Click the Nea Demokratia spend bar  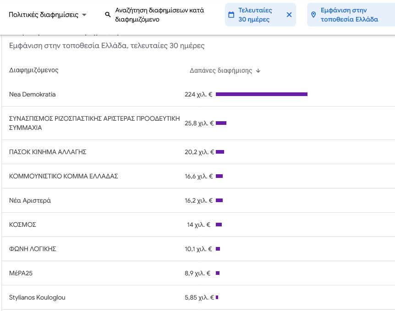tap(262, 94)
